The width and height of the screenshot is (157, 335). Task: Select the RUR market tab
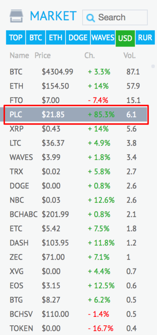tap(145, 38)
